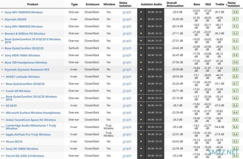Sort table by Product column header

point(33,4)
